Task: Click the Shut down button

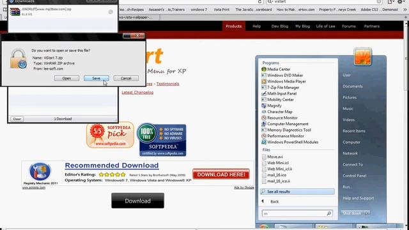Action: click(352, 213)
